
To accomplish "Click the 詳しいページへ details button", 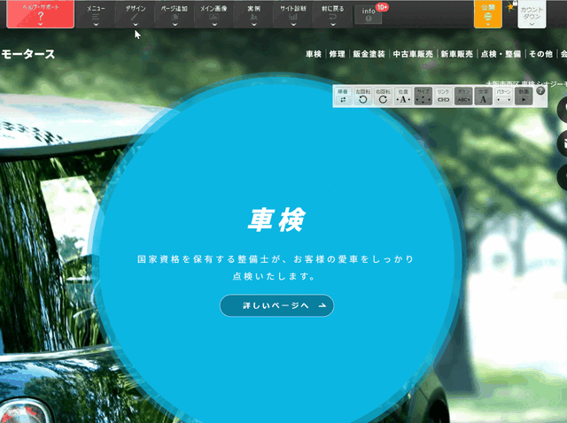I will 276,305.
